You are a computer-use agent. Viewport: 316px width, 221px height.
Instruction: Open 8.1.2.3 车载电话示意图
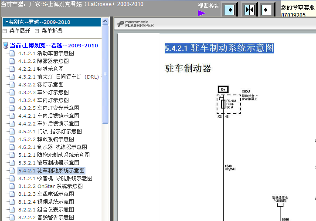point(46,195)
